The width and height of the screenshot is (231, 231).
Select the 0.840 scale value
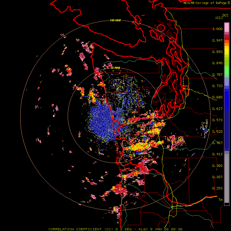point(217,63)
